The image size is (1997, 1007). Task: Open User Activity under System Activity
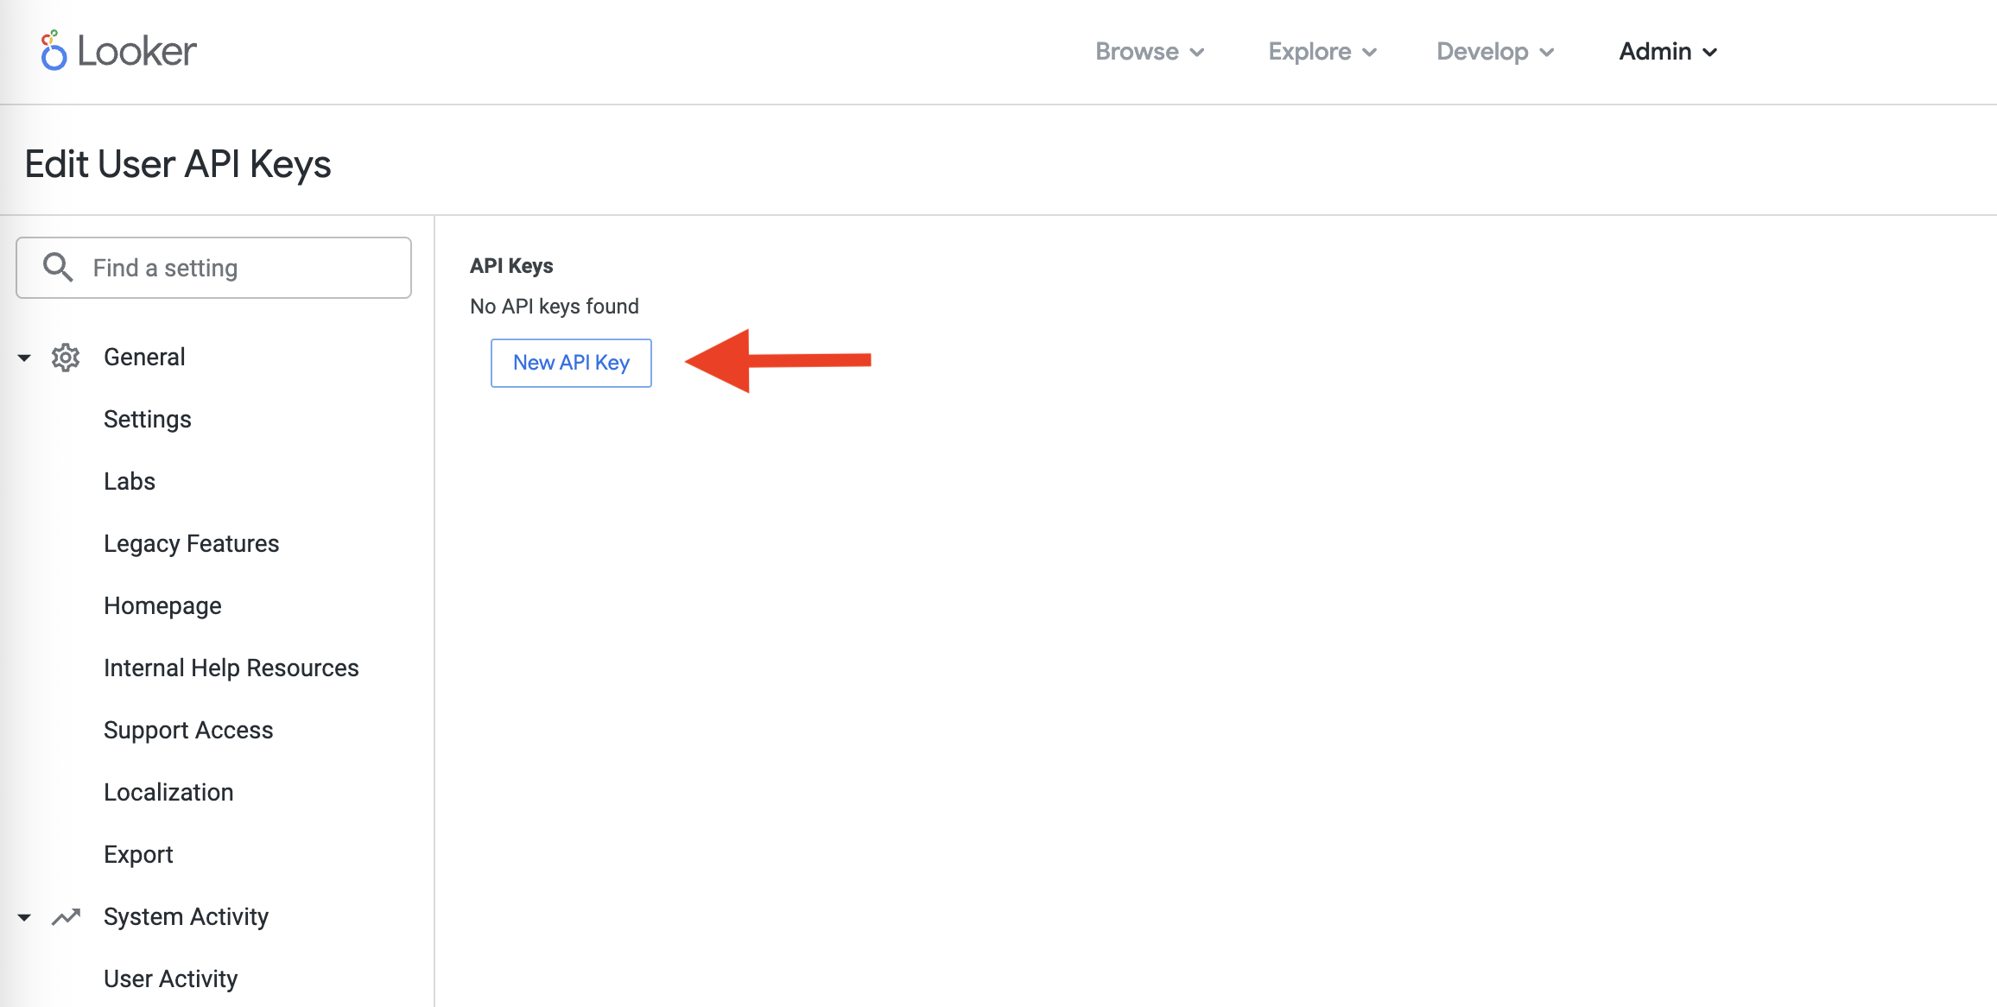click(x=170, y=979)
